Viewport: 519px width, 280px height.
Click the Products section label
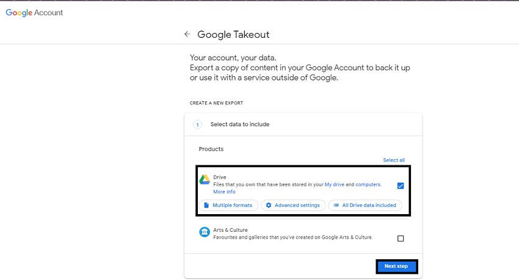[x=211, y=149]
